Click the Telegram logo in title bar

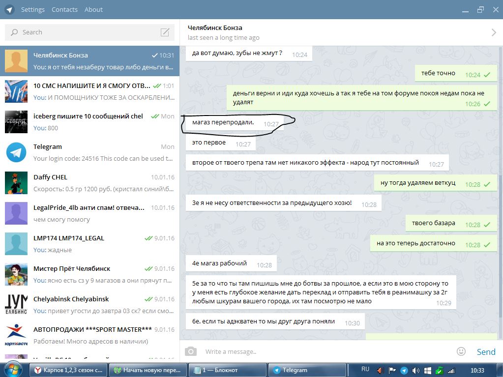pos(10,10)
